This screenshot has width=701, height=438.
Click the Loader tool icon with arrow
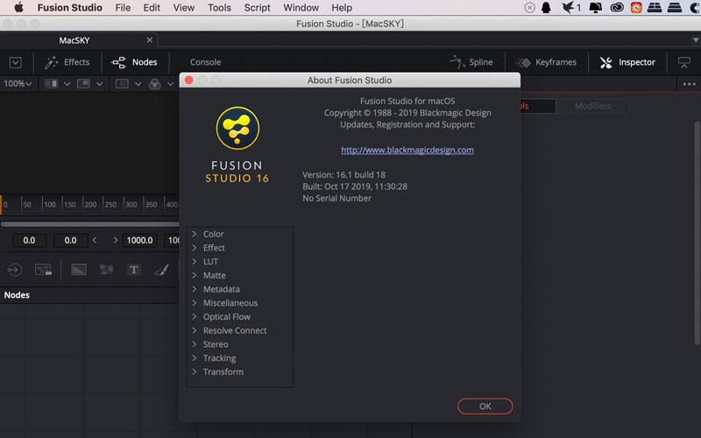pos(15,270)
